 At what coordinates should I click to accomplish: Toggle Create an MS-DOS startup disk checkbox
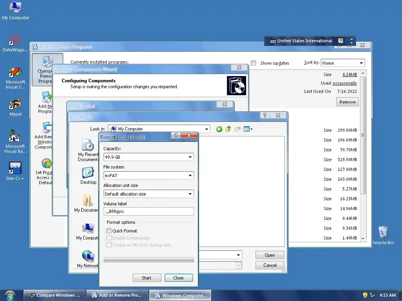[109, 245]
